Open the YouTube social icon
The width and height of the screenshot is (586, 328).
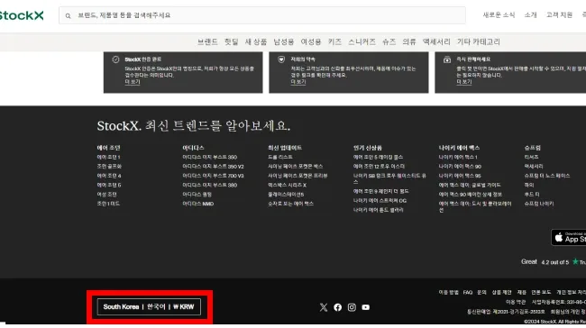tap(365, 307)
